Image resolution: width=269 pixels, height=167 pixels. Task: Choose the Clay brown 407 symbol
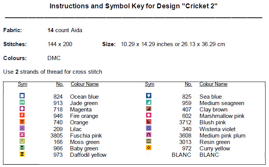[149, 109]
